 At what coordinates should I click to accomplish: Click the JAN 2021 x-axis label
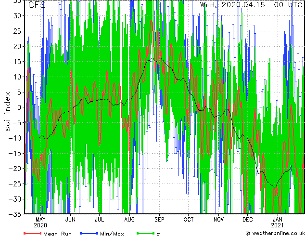click(278, 223)
